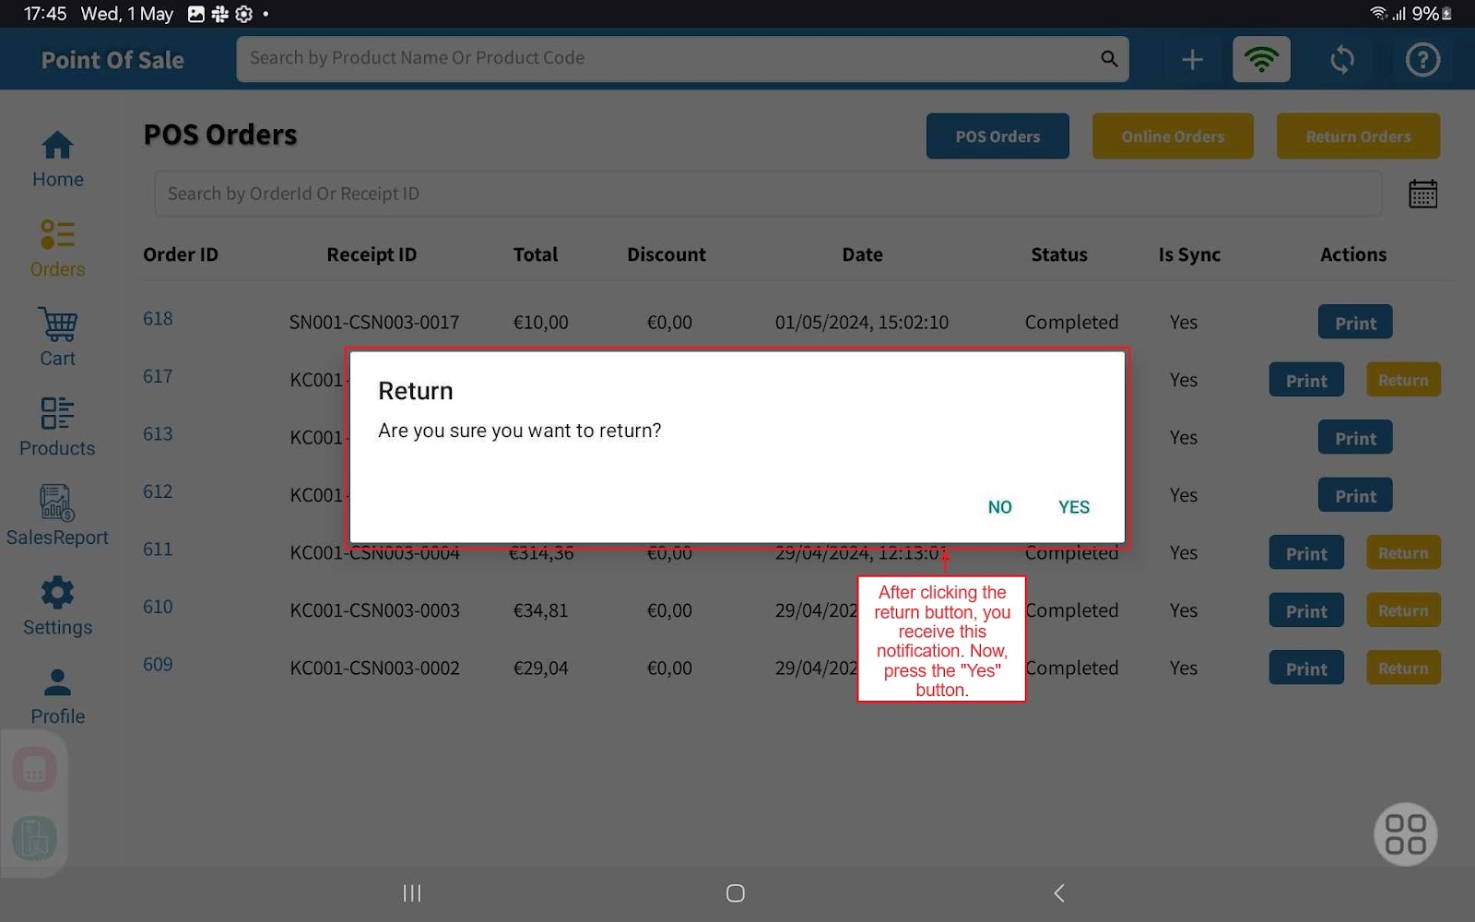
Task: Confirm return by pressing YES
Action: click(1073, 507)
